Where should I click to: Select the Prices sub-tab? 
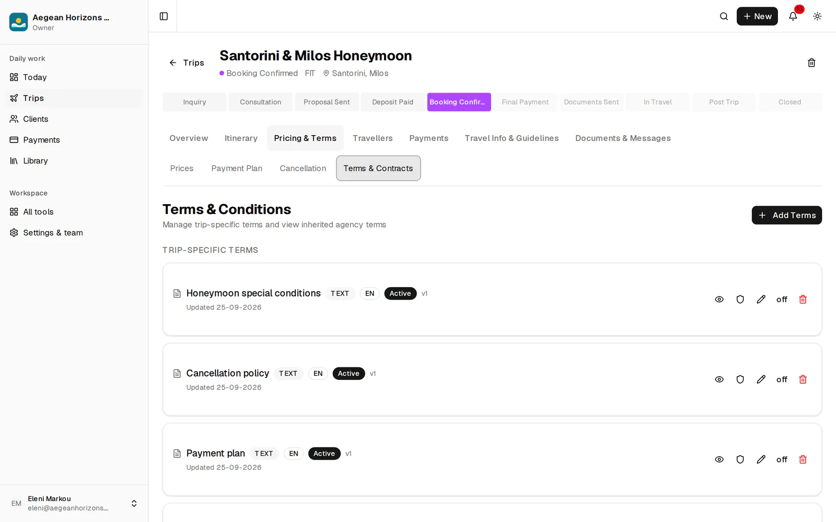182,168
